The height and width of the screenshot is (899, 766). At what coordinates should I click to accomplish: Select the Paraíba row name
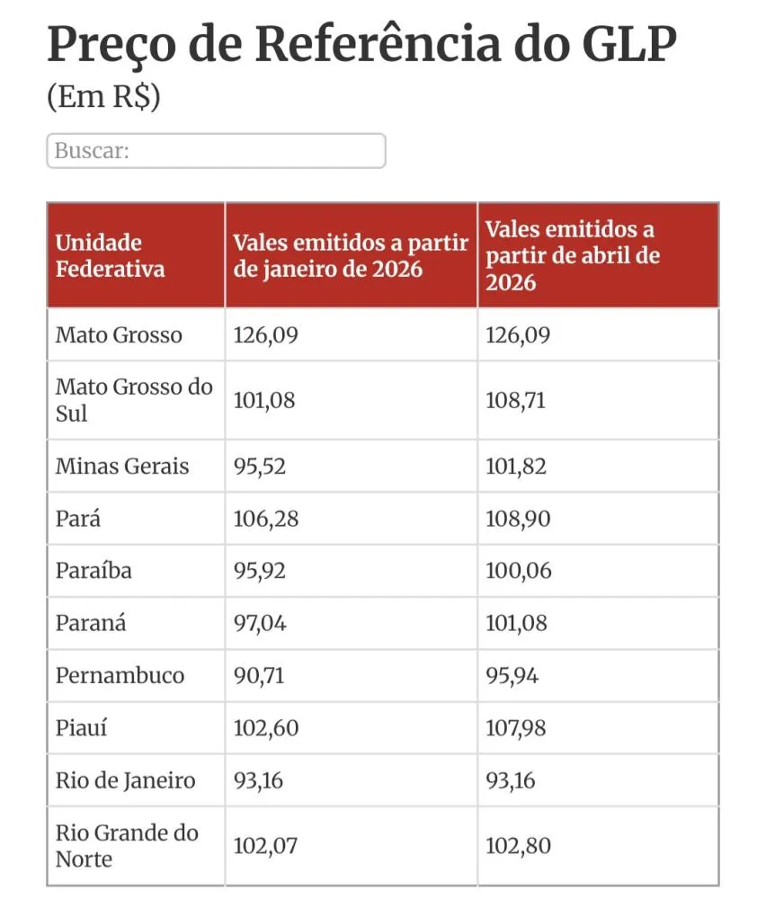coord(94,571)
